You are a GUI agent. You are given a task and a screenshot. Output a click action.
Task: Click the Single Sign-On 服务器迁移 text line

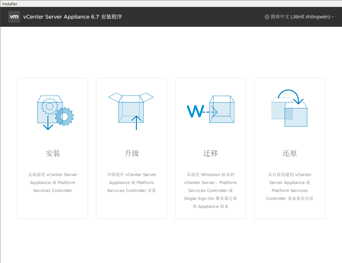[210, 198]
